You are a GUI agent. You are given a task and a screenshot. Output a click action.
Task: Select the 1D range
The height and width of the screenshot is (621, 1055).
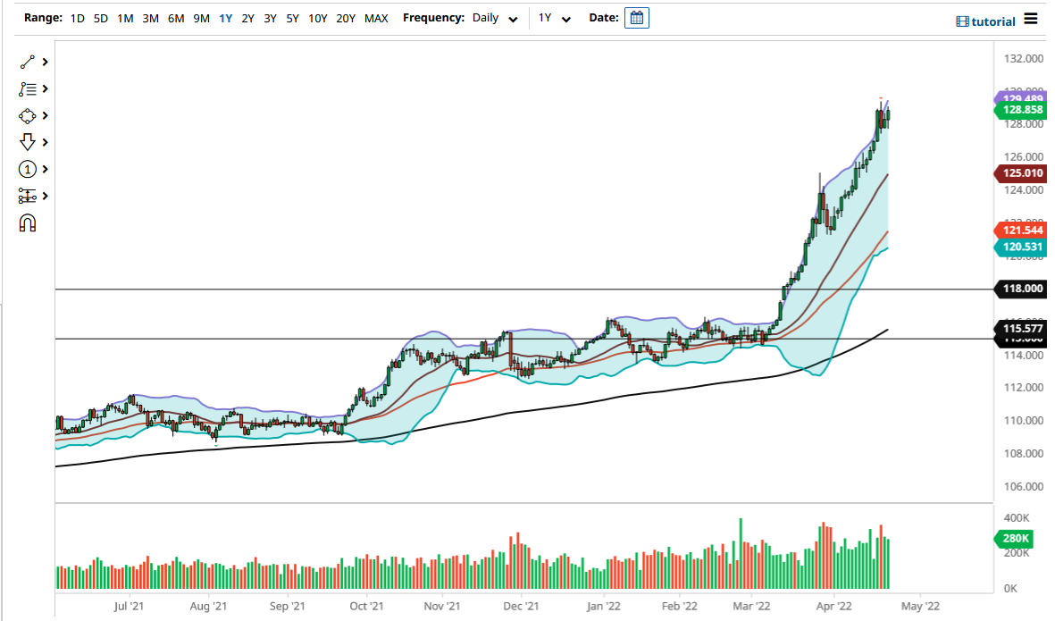click(76, 18)
